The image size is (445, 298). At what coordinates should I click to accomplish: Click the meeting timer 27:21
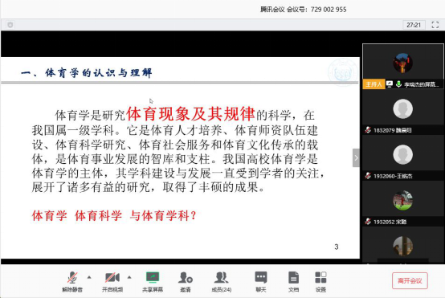[414, 25]
